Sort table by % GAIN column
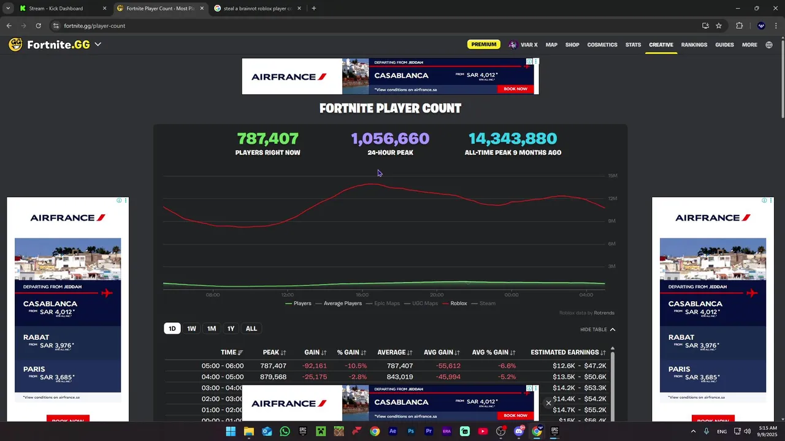 pyautogui.click(x=351, y=352)
